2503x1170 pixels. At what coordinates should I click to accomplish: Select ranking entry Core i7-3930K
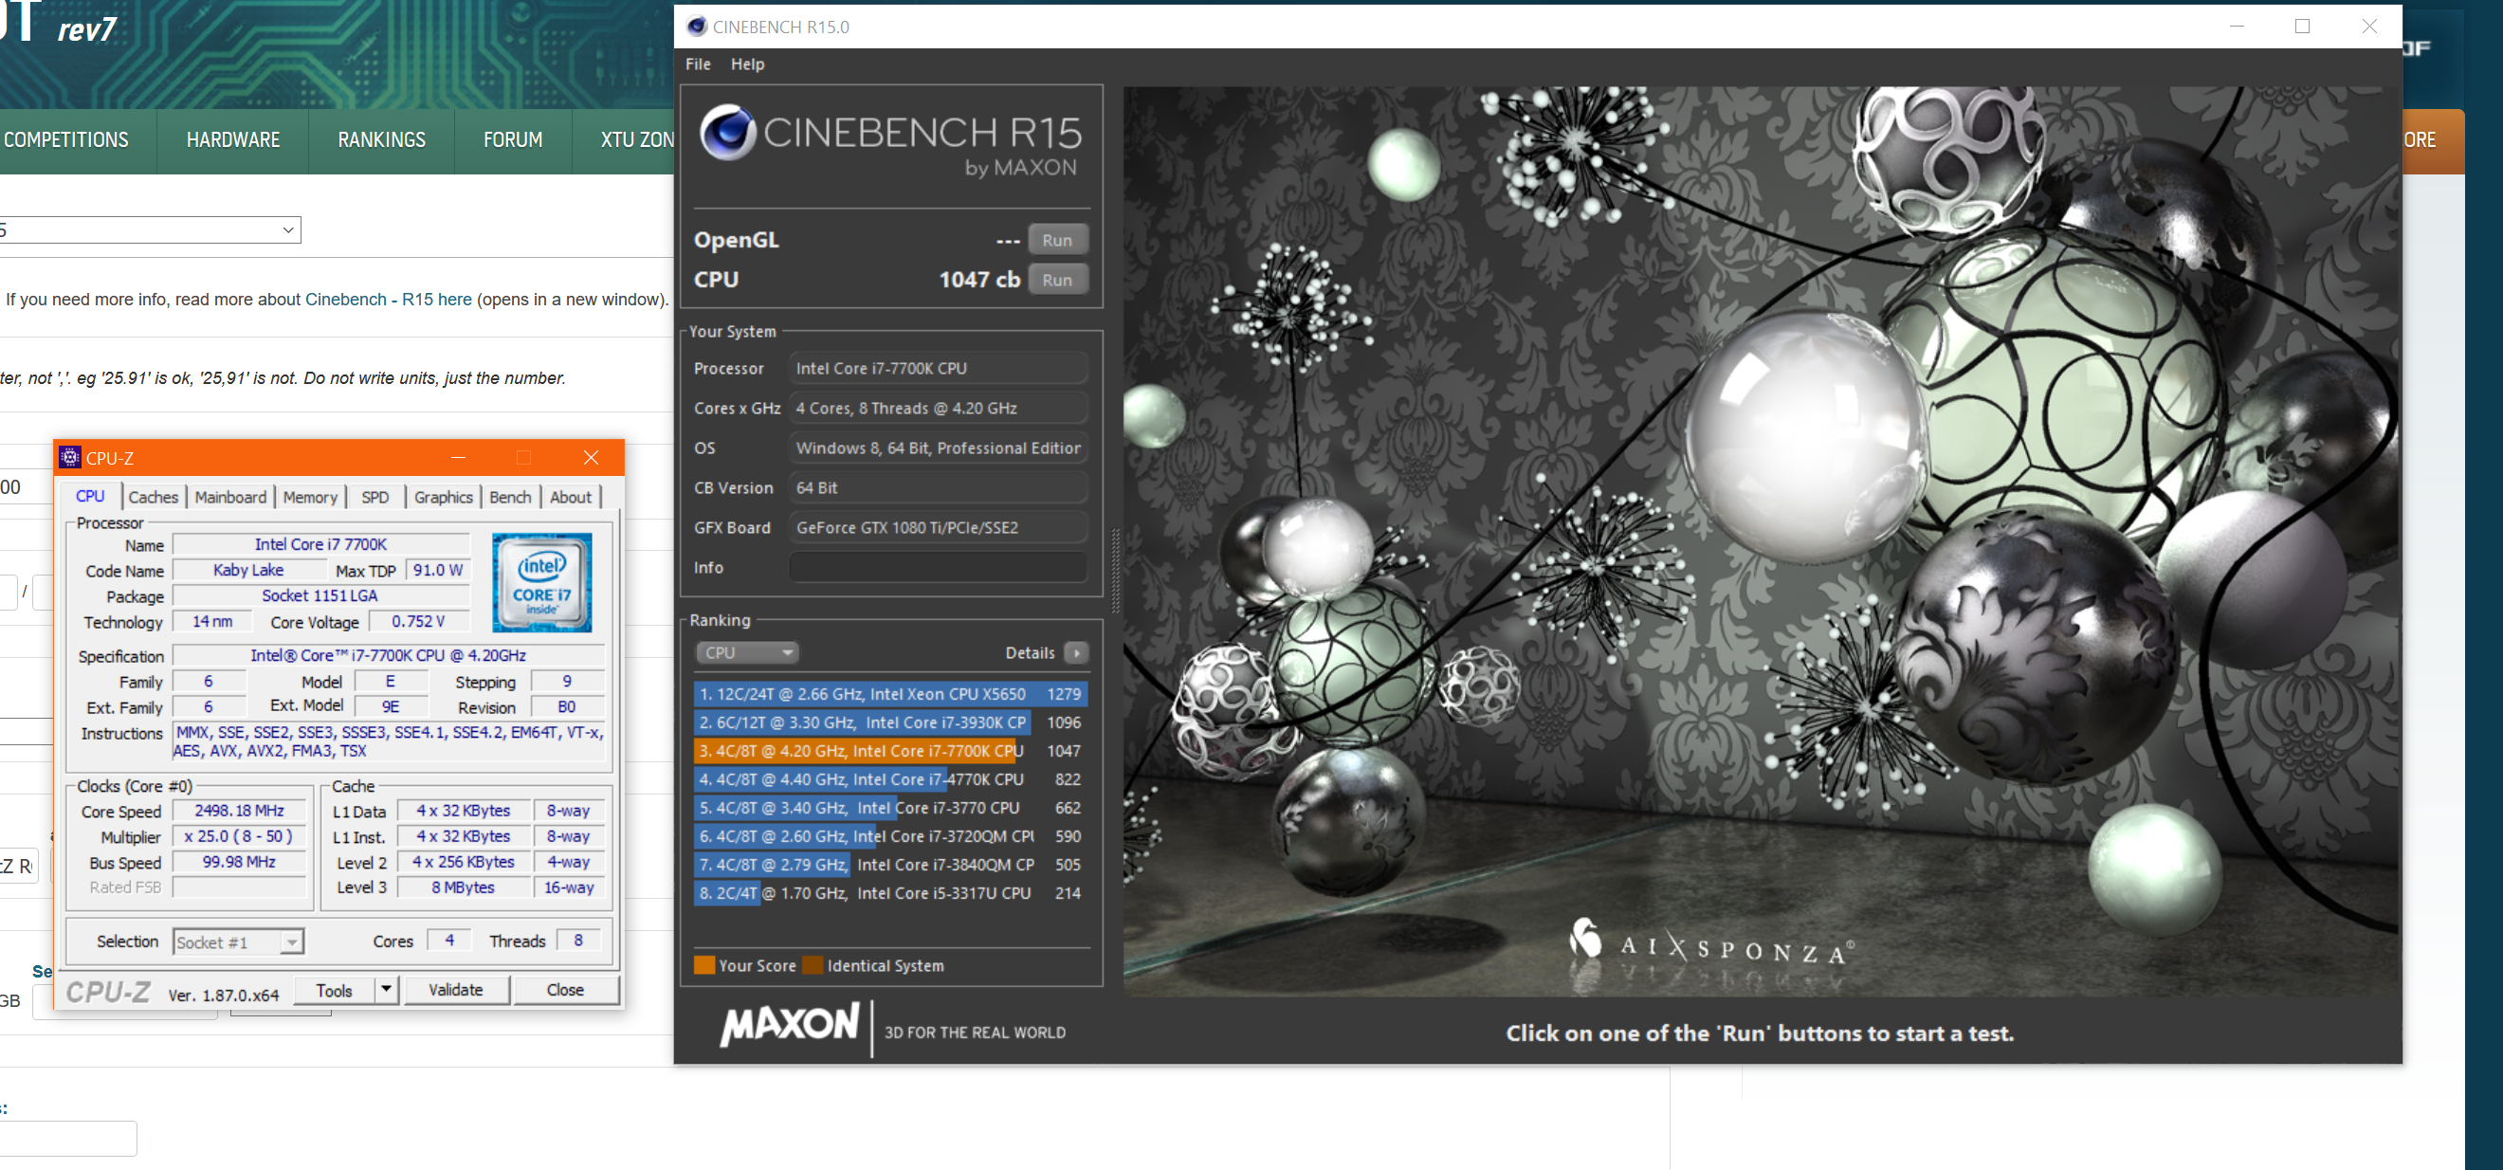(890, 722)
